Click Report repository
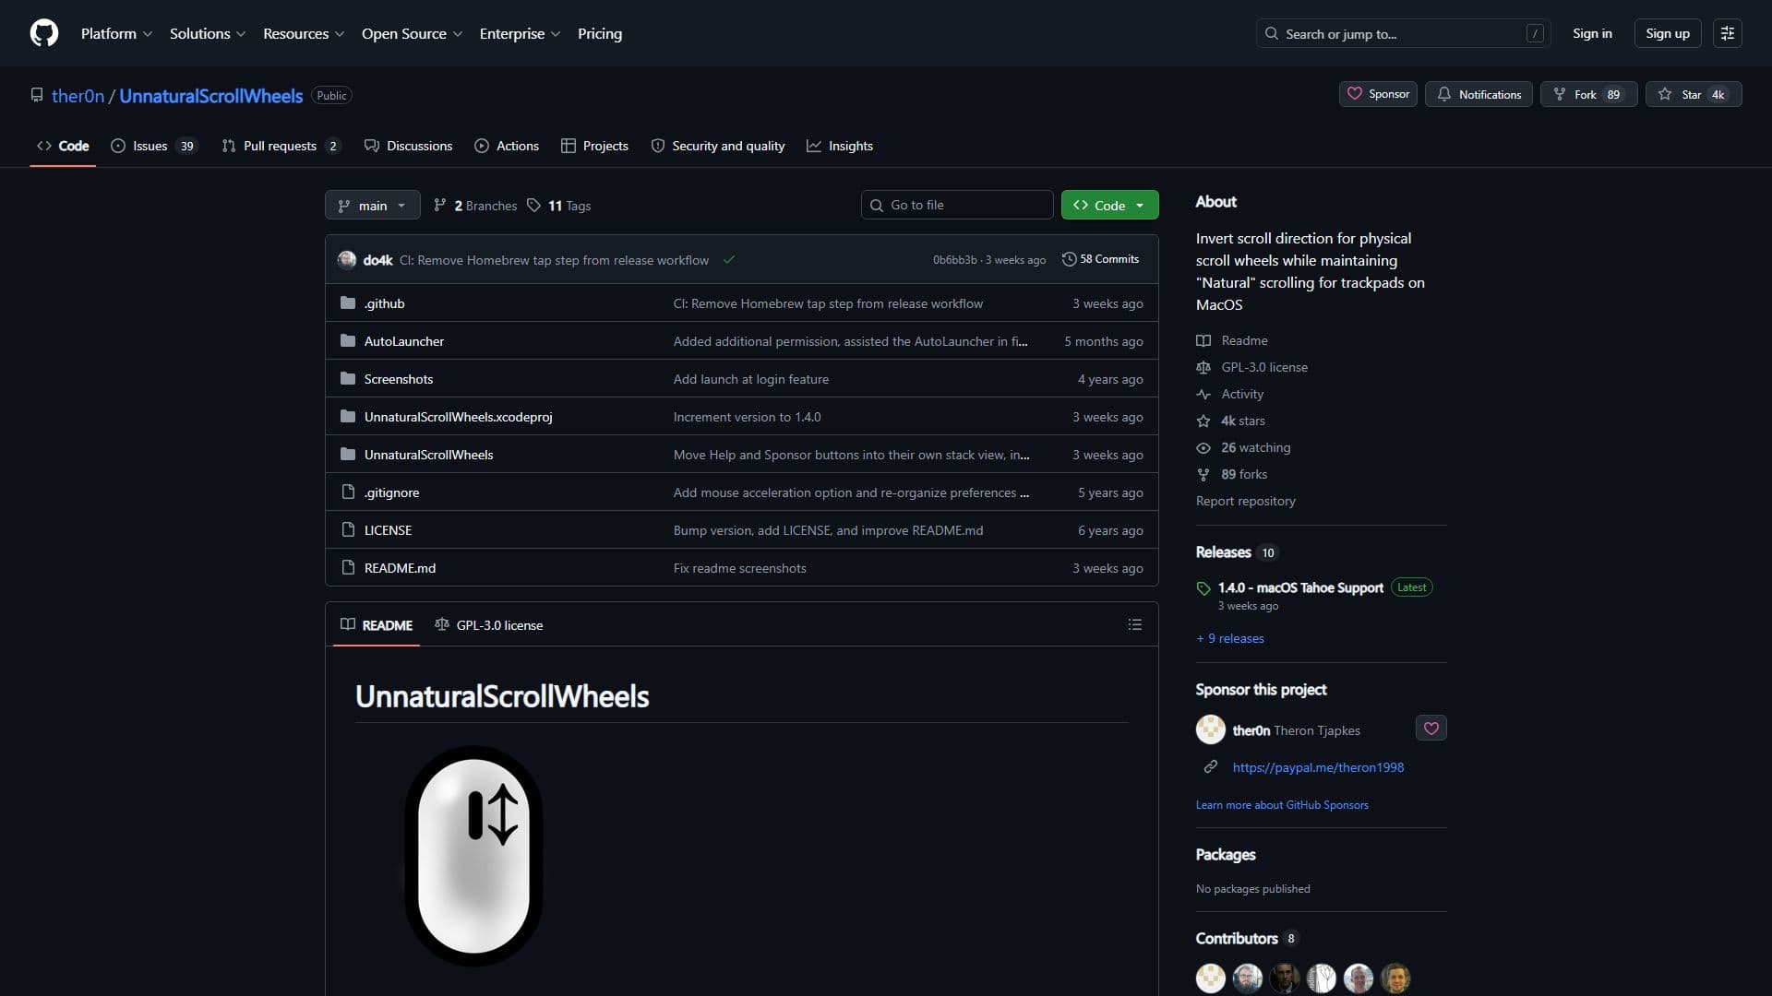1772x996 pixels. coord(1245,501)
